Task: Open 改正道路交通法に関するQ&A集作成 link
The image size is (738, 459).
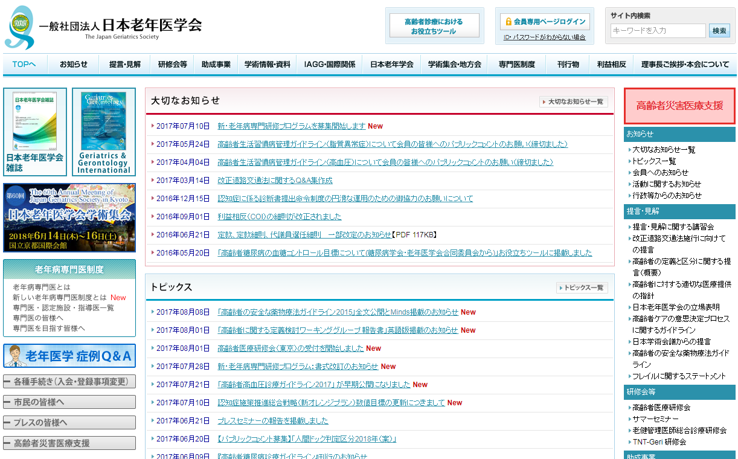Action: click(275, 181)
